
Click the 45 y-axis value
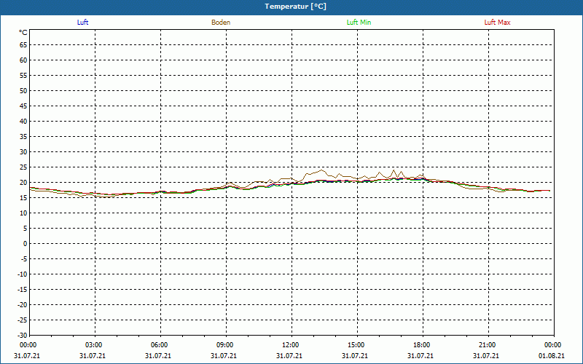[x=23, y=106]
